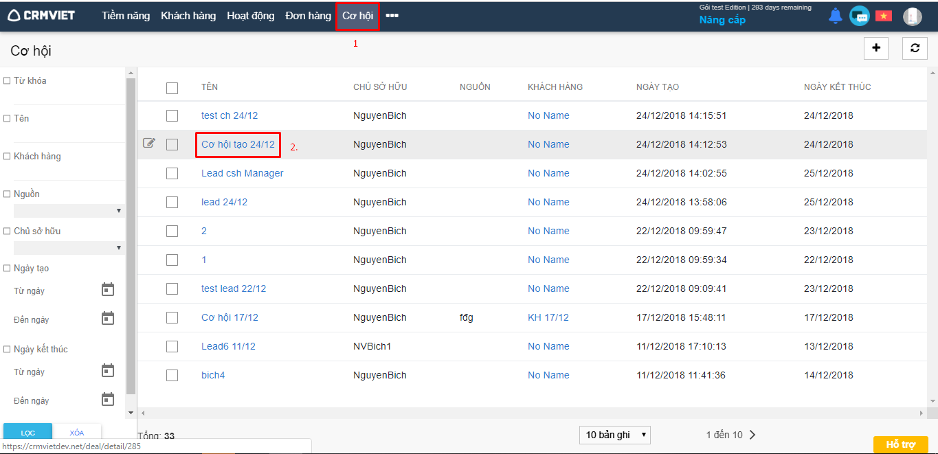Click the plus icon to add opportunity

click(x=875, y=48)
